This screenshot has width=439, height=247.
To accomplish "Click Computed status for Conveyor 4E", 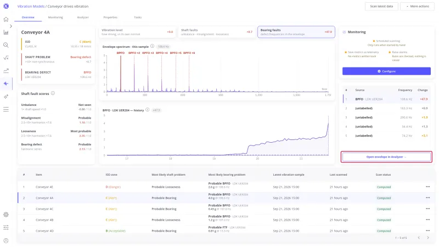I will (x=384, y=187).
